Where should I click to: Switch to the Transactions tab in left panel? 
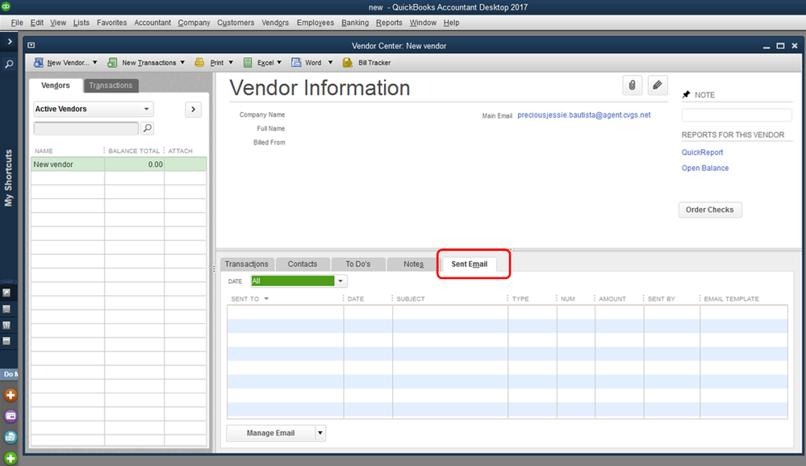point(111,85)
